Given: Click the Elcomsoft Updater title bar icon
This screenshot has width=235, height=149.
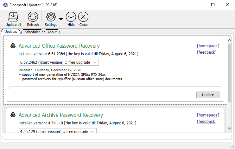Looking at the screenshot, I should click(x=5, y=5).
